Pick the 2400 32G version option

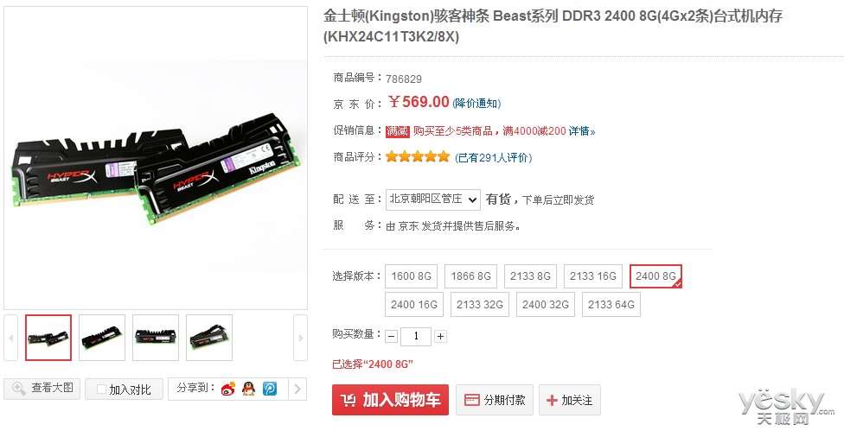[546, 305]
